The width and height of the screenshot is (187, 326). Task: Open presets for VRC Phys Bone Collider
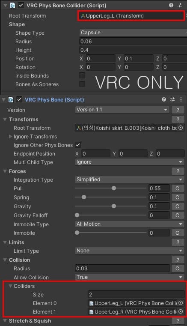pos(179,5)
